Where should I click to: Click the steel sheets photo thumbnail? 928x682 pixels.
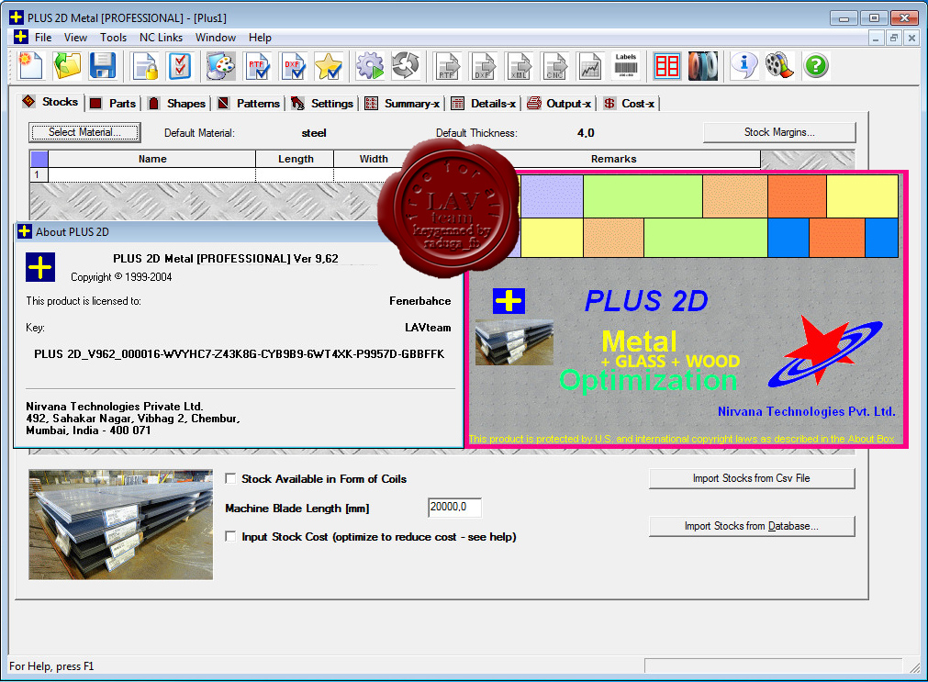tap(121, 524)
